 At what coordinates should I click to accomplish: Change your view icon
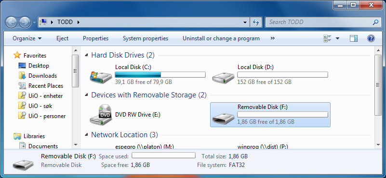point(327,38)
